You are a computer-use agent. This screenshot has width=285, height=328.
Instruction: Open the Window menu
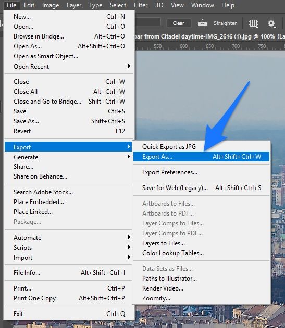coord(203,5)
